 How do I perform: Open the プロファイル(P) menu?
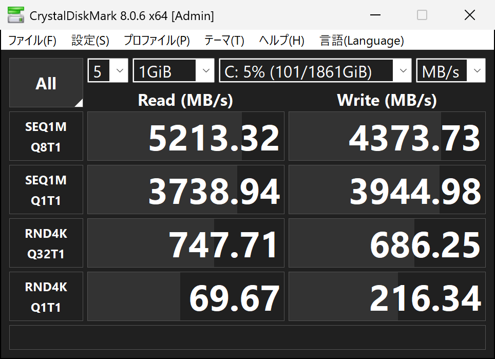point(157,41)
